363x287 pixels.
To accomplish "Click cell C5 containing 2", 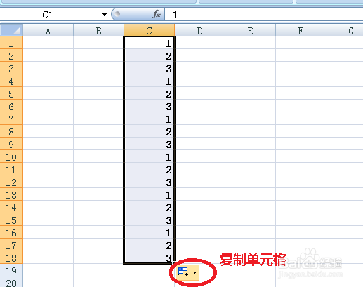I will [149, 93].
